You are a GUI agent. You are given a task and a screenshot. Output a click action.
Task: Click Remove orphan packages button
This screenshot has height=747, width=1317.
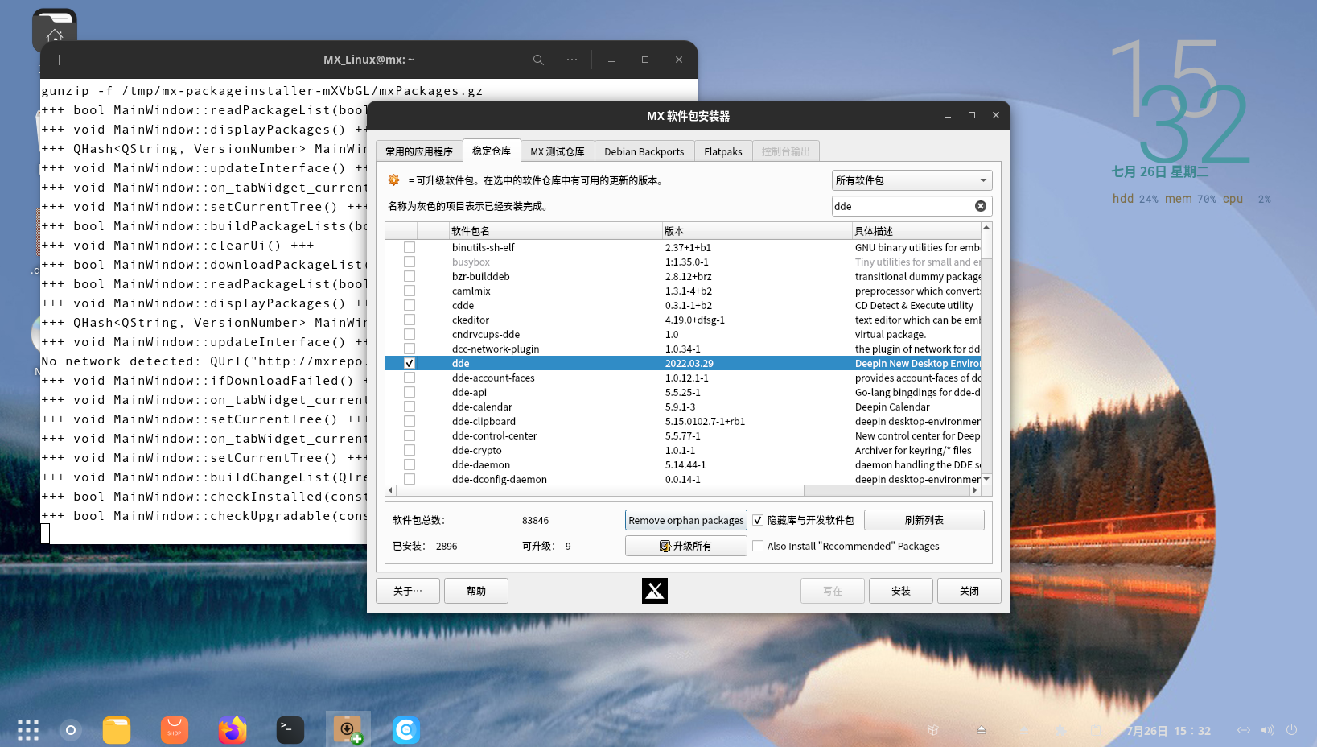685,520
